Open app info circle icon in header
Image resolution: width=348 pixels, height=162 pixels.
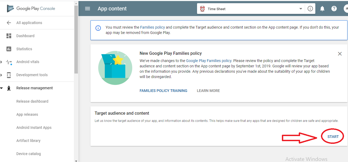(x=310, y=9)
